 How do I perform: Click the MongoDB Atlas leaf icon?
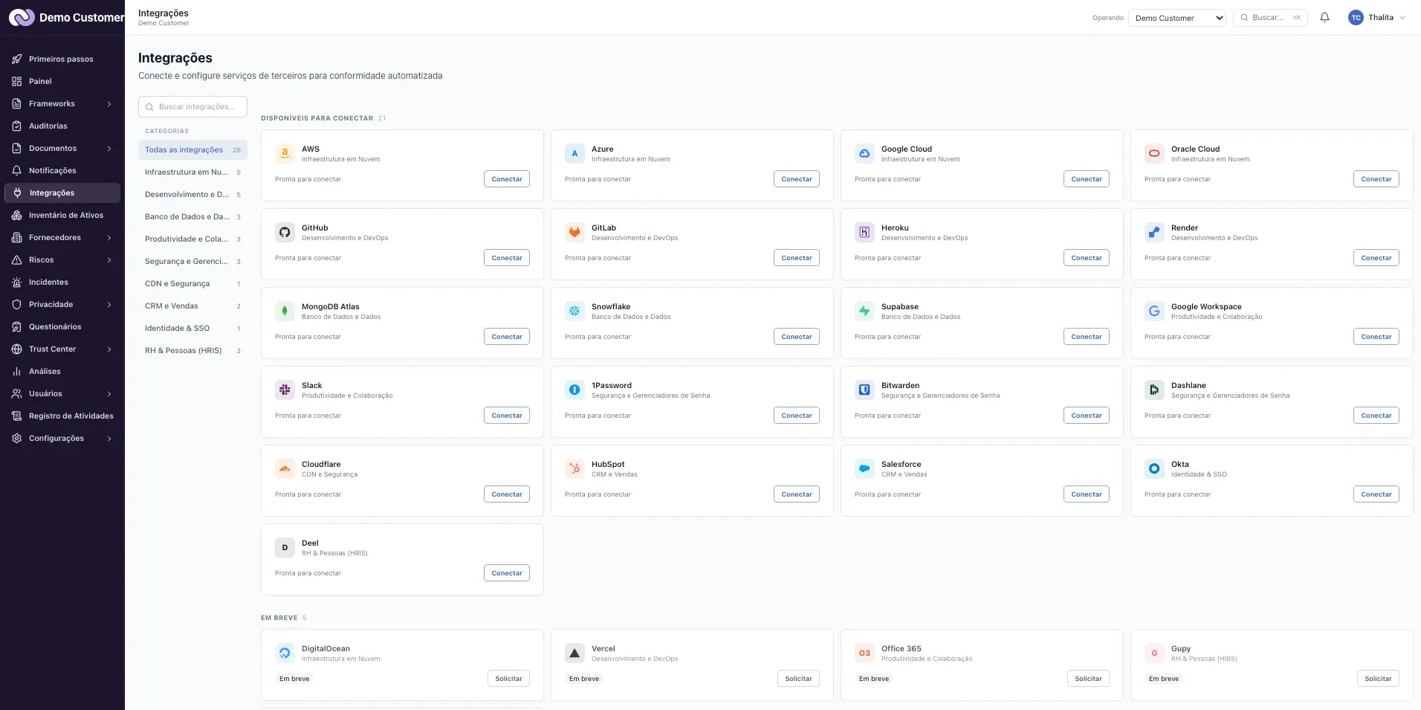[x=285, y=312]
